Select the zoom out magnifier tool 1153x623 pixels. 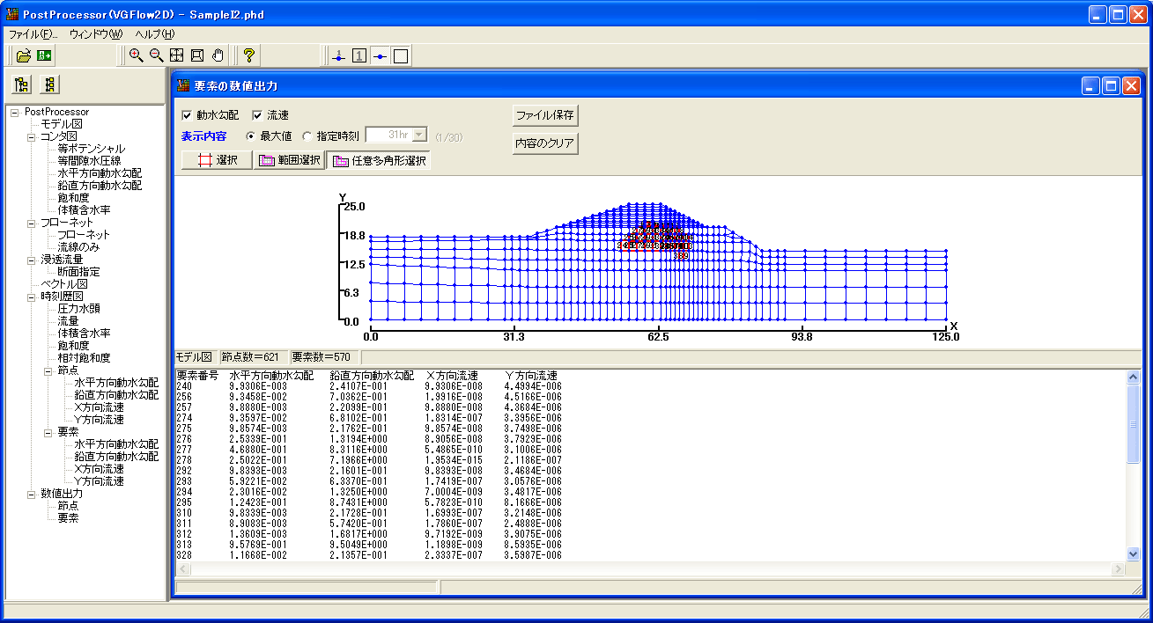[156, 55]
